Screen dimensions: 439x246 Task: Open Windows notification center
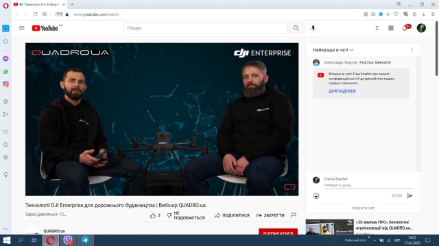tap(427, 240)
